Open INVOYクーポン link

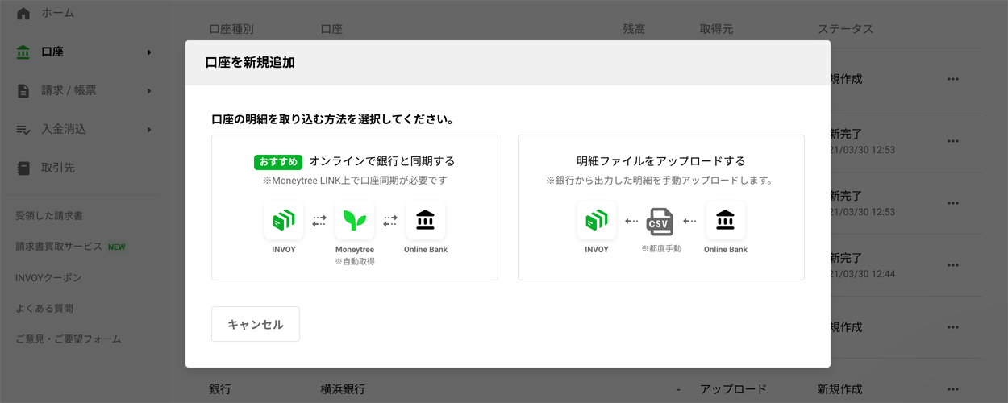coord(49,277)
